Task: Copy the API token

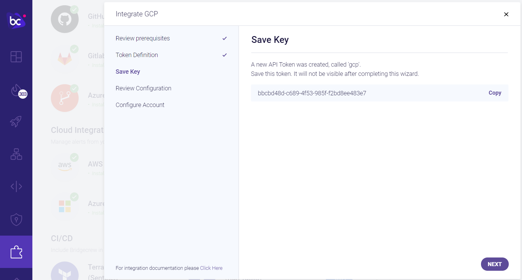Action: coord(495,93)
